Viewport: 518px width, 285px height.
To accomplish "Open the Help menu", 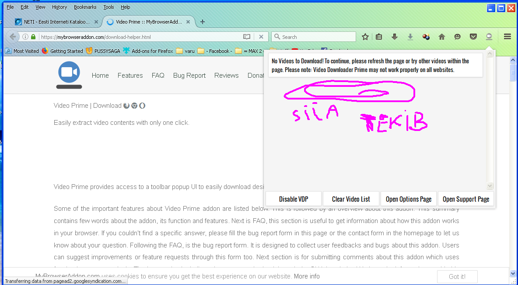I will click(x=125, y=7).
